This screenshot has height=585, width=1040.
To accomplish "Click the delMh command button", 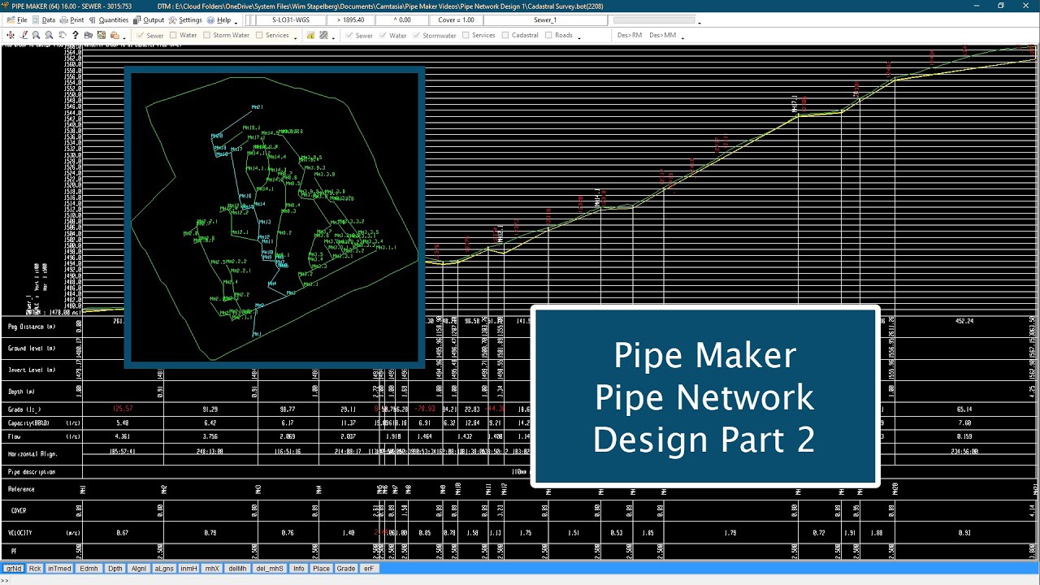I will [237, 569].
